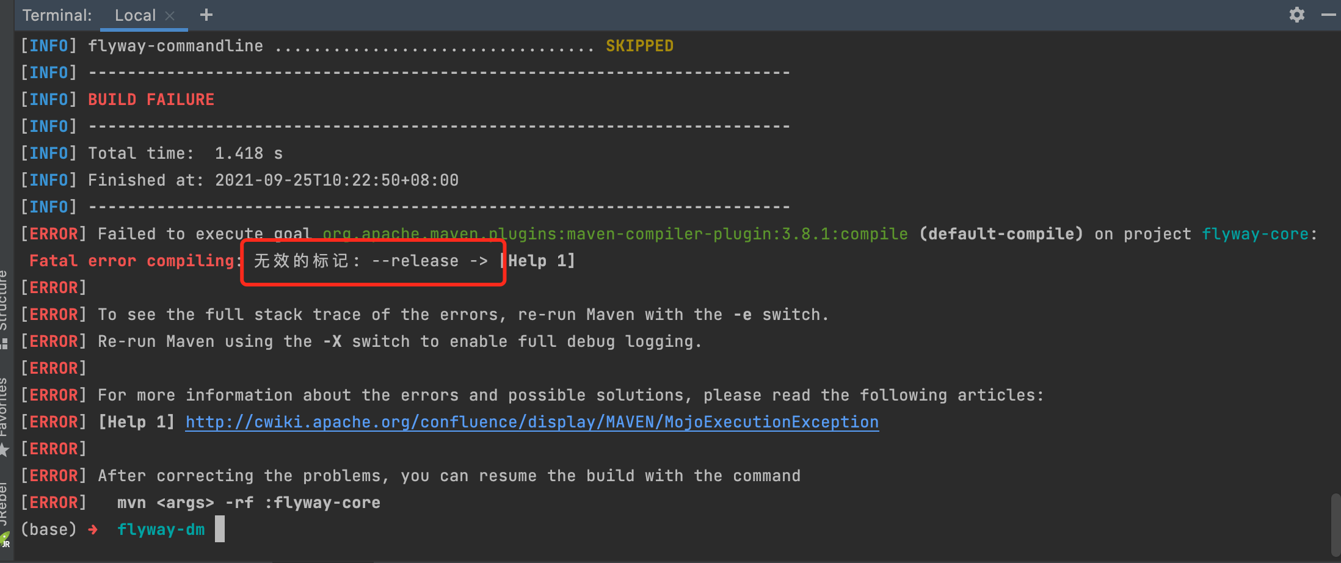The width and height of the screenshot is (1341, 563).
Task: Click 'After correcting the problems' line
Action: click(449, 476)
